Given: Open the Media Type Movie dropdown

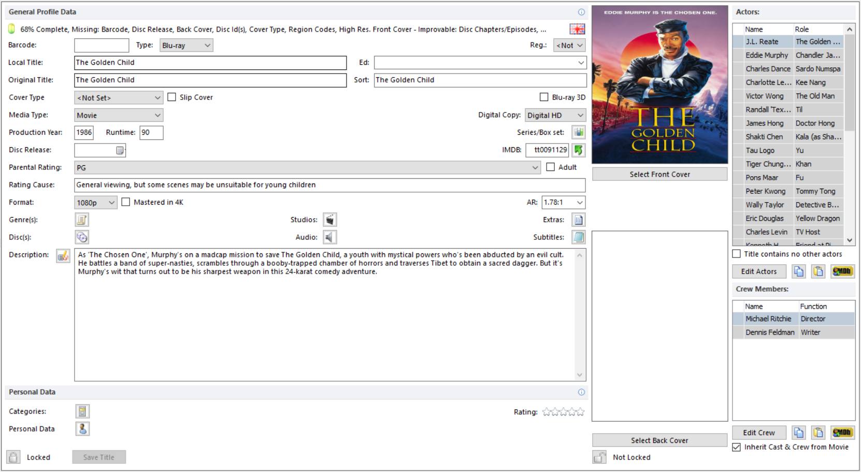Looking at the screenshot, I should (119, 115).
